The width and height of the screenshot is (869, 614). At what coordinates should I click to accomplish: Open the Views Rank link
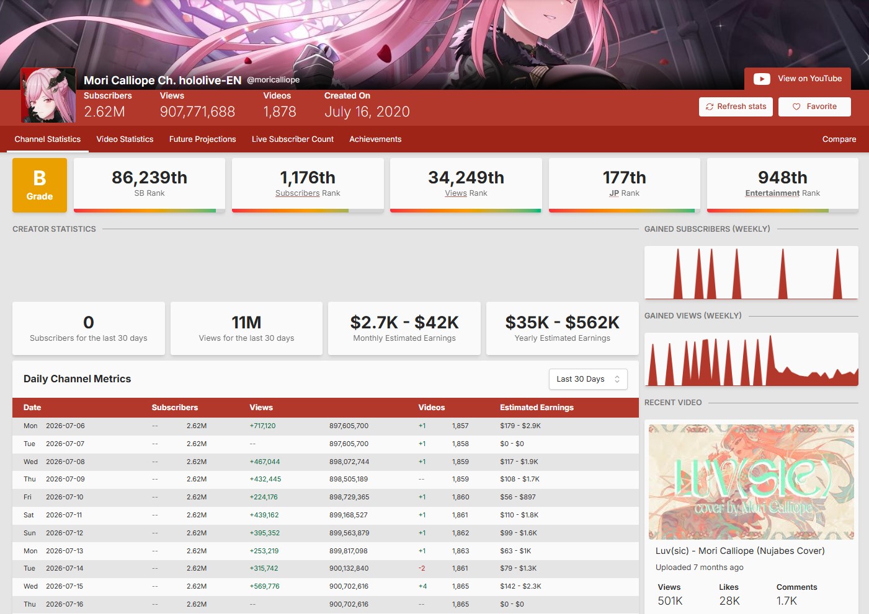pos(466,193)
